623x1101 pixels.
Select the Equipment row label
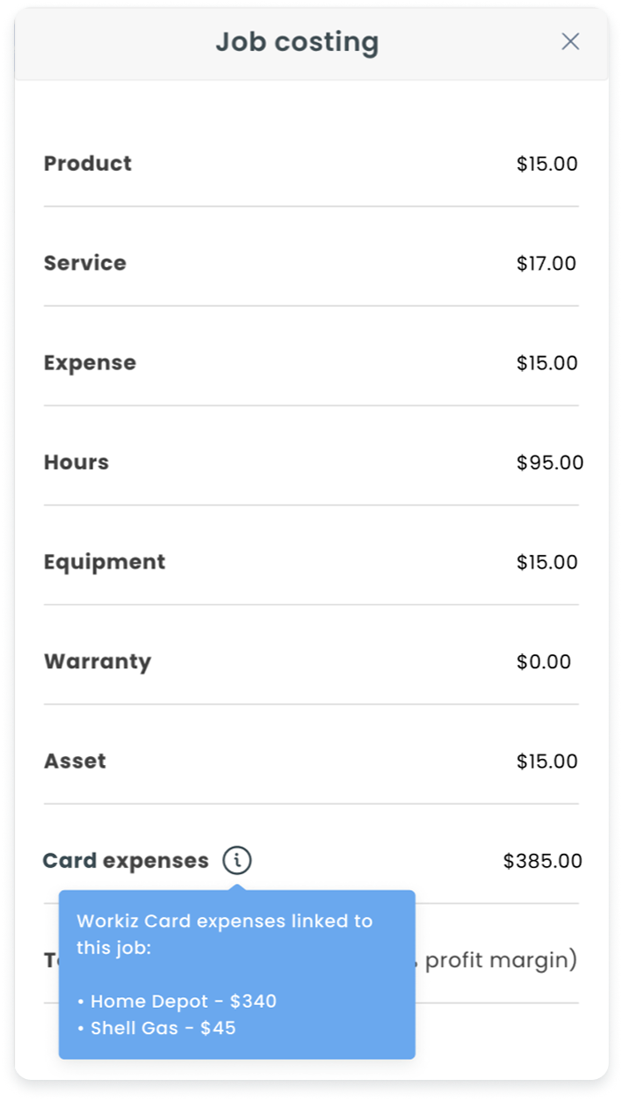tap(105, 562)
